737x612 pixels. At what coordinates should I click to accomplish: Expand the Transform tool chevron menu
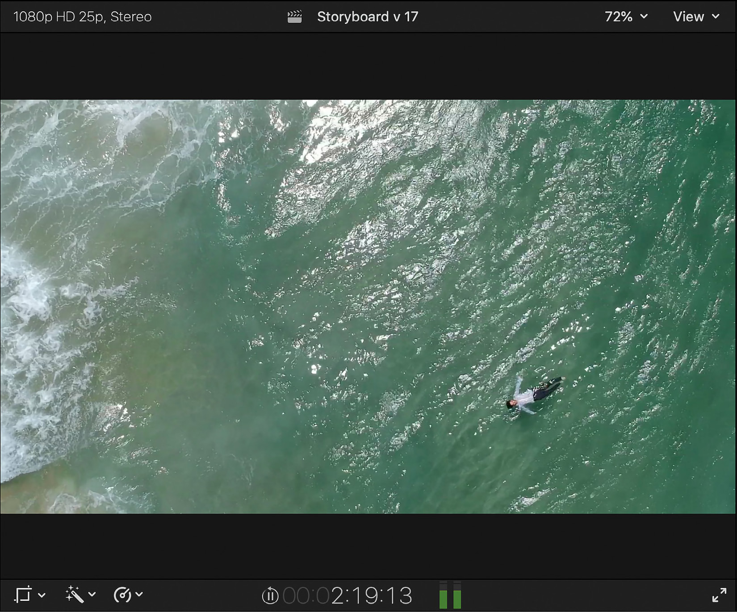click(42, 595)
